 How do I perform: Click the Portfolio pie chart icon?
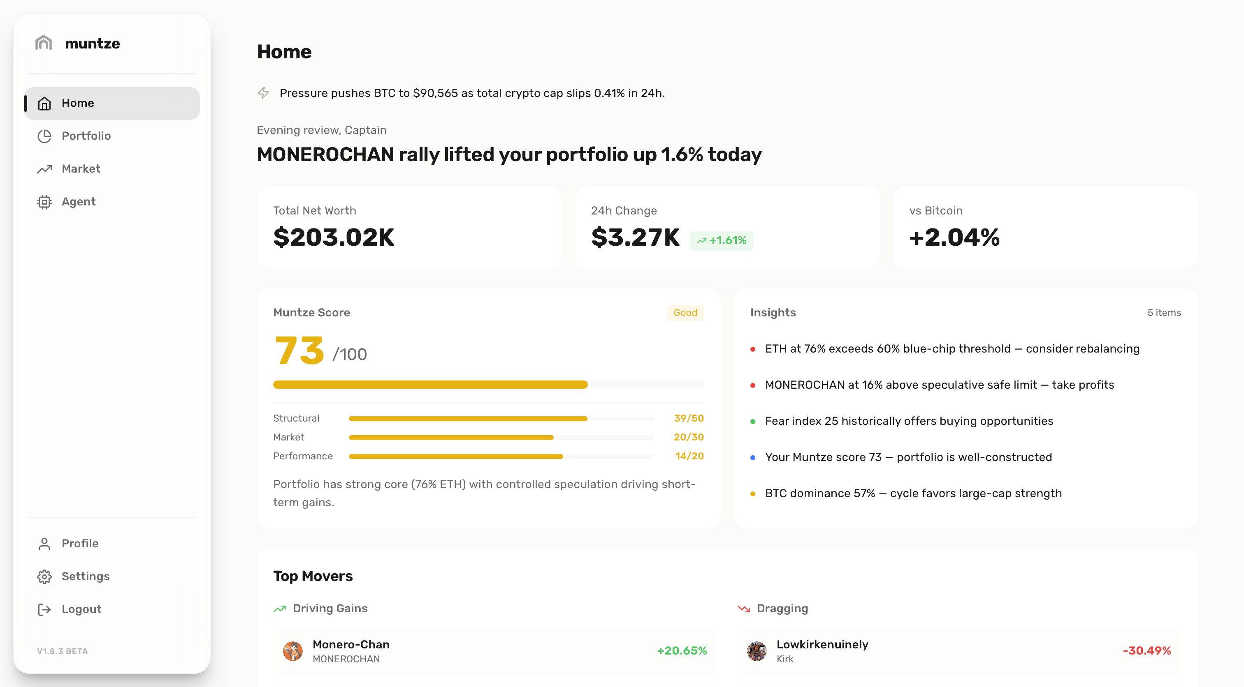pos(44,136)
